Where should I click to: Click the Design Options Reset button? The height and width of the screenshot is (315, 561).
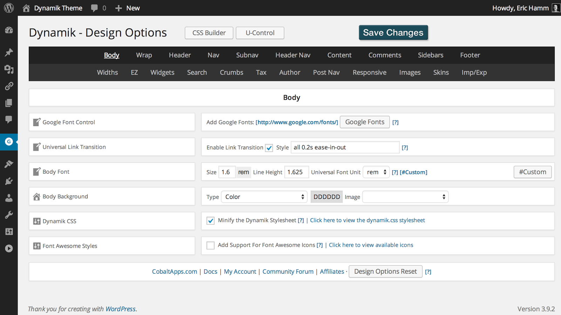click(385, 272)
